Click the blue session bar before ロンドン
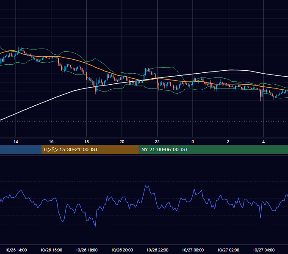This screenshot has height=254, width=288. point(21,149)
